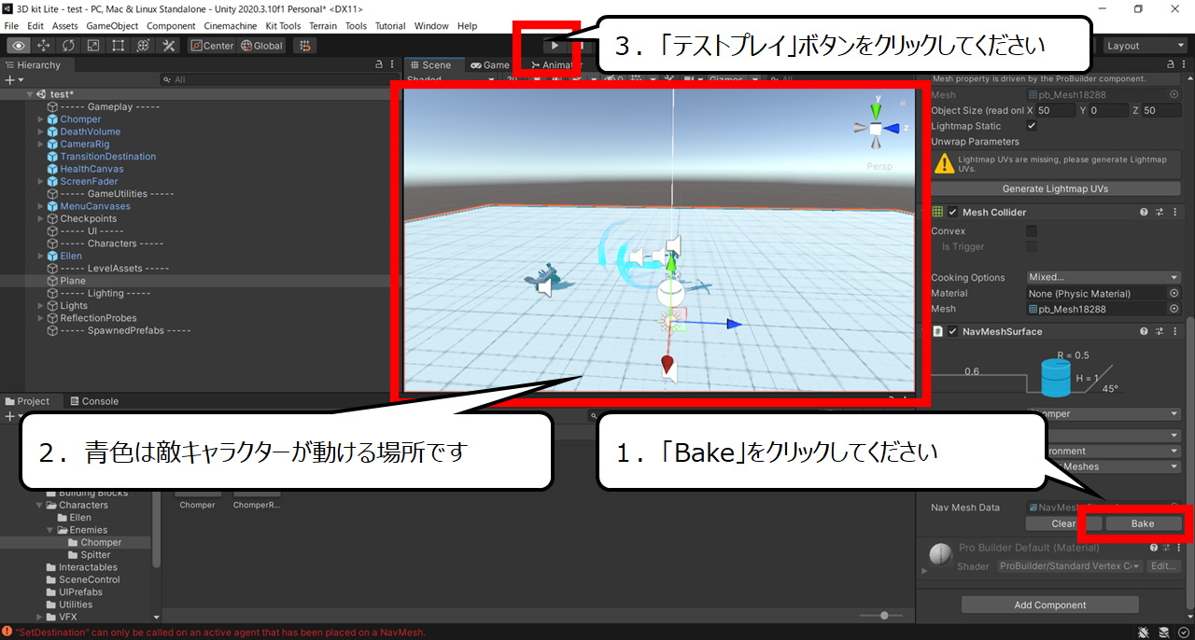Click the console error icon in status bar
Viewport: 1195px width, 640px height.
tap(7, 632)
